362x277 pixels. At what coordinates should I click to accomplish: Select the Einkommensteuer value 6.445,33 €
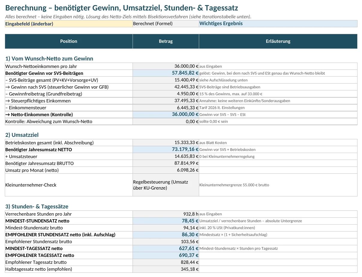(x=166, y=108)
